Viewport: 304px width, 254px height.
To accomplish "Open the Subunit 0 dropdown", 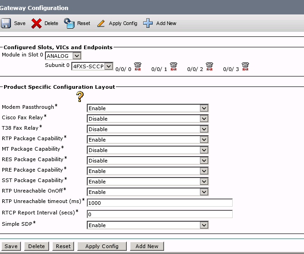I will [x=92, y=66].
